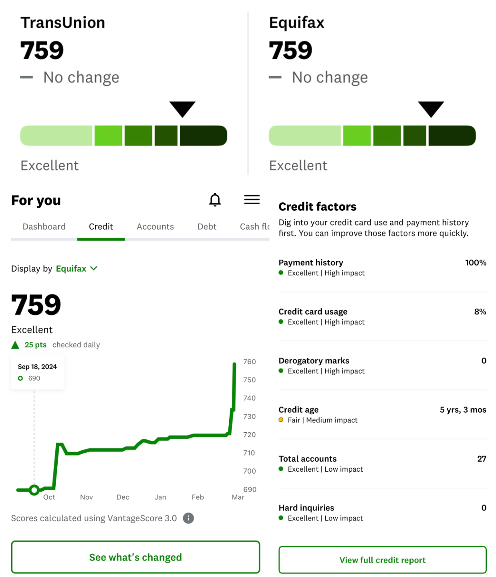
Task: Open the Debt tab
Action: (x=207, y=226)
